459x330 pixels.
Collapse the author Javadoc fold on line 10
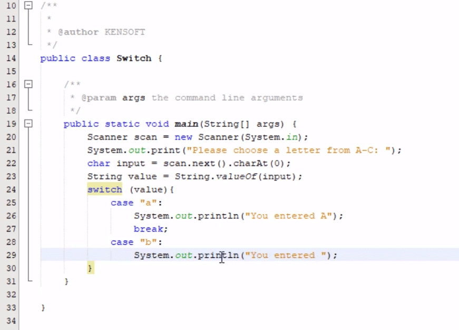28,5
